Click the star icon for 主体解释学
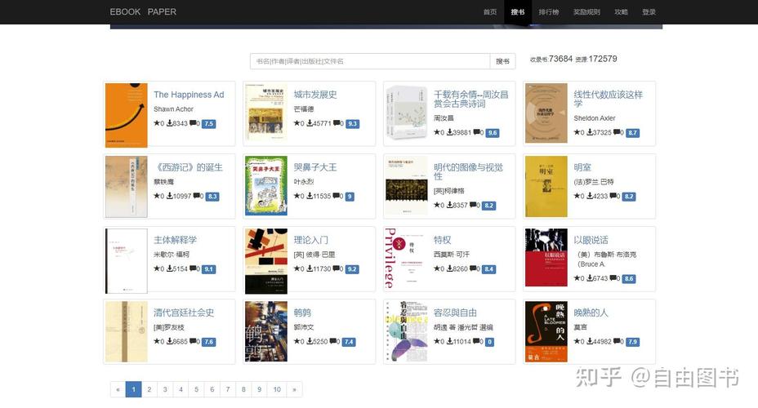The width and height of the screenshot is (758, 408). click(157, 268)
